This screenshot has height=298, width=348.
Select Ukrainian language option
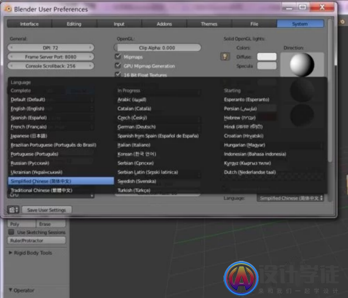61,172
